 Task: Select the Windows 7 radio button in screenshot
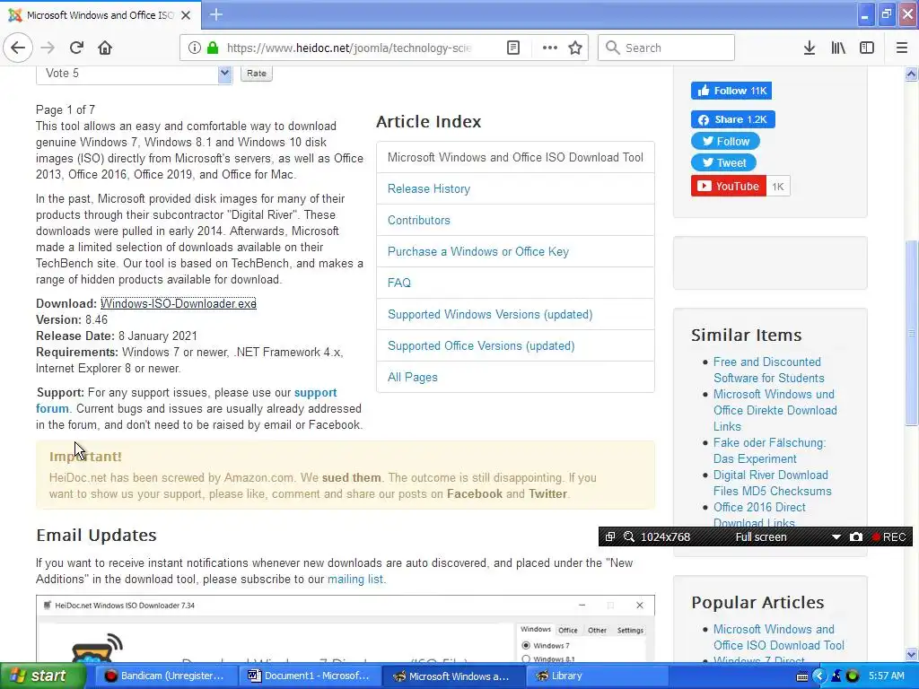pyautogui.click(x=526, y=646)
